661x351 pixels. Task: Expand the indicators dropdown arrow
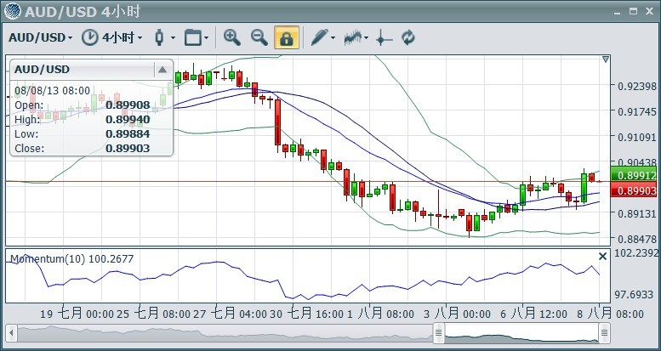[x=366, y=38]
